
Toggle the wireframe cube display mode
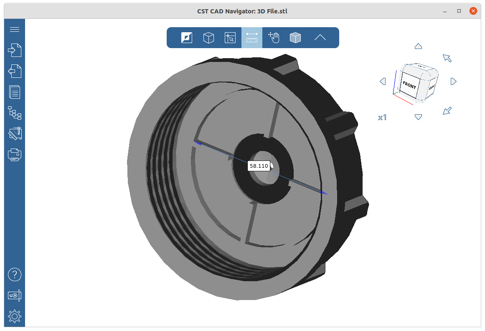208,38
